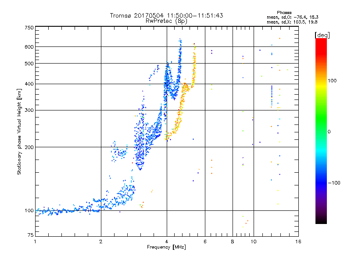Image resolution: width=351 pixels, height=263 pixels.
Task: Click the colorbar label '-100'
Action: [334, 183]
